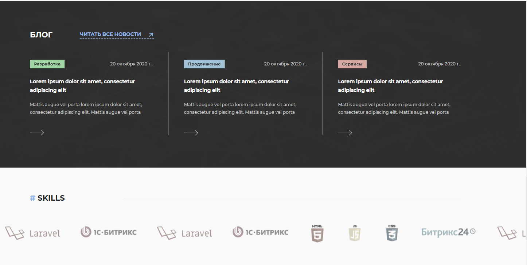
Task: Open the first blog post title under Разработка
Action: pyautogui.click(x=82, y=85)
